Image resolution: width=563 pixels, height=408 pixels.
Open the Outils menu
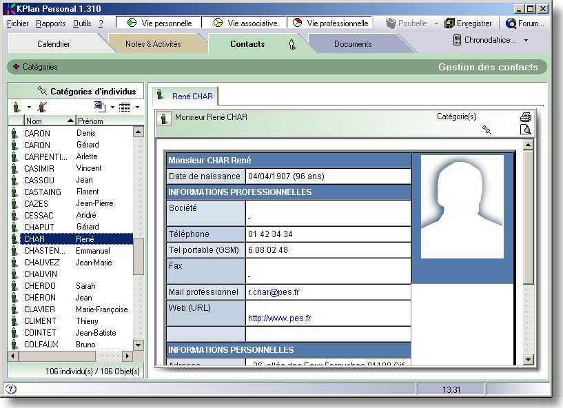(82, 23)
